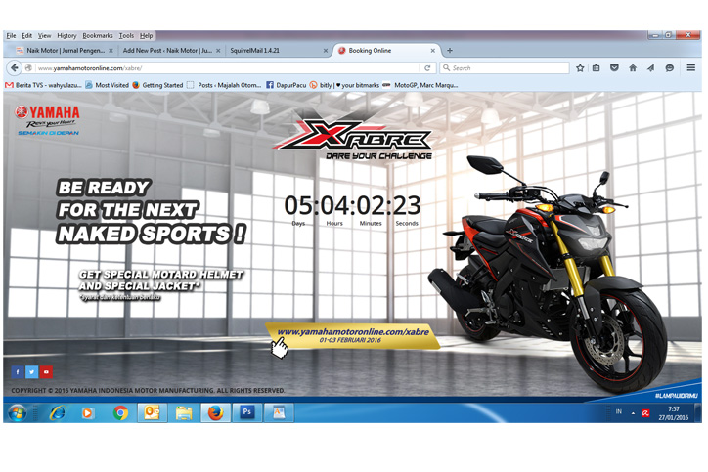Open the Facebook social icon on page
The height and width of the screenshot is (472, 708).
pos(18,371)
